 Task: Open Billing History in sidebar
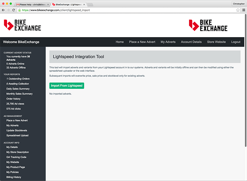(14, 177)
